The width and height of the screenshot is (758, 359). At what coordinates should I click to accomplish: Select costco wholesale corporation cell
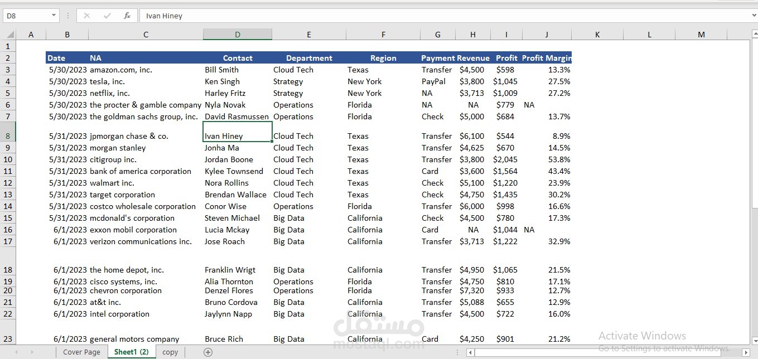(146, 206)
